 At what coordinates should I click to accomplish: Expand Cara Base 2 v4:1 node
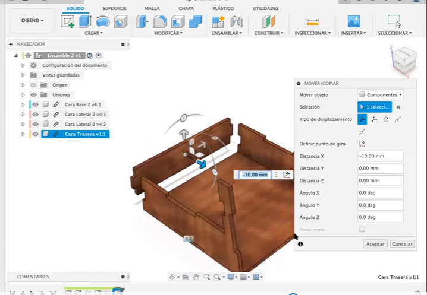coord(23,104)
